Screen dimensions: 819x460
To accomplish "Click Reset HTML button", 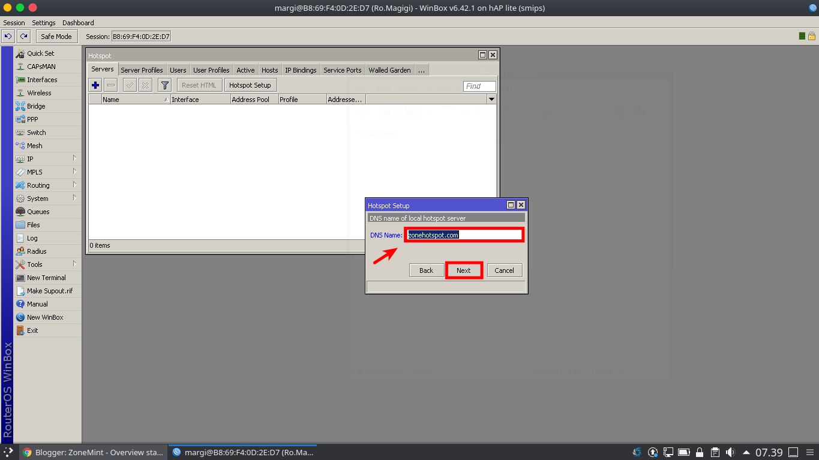I will click(200, 85).
